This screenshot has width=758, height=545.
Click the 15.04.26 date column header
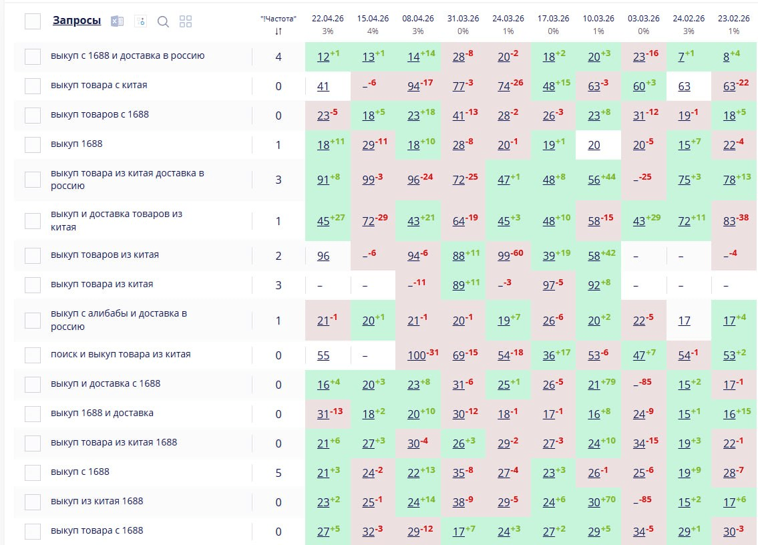373,19
